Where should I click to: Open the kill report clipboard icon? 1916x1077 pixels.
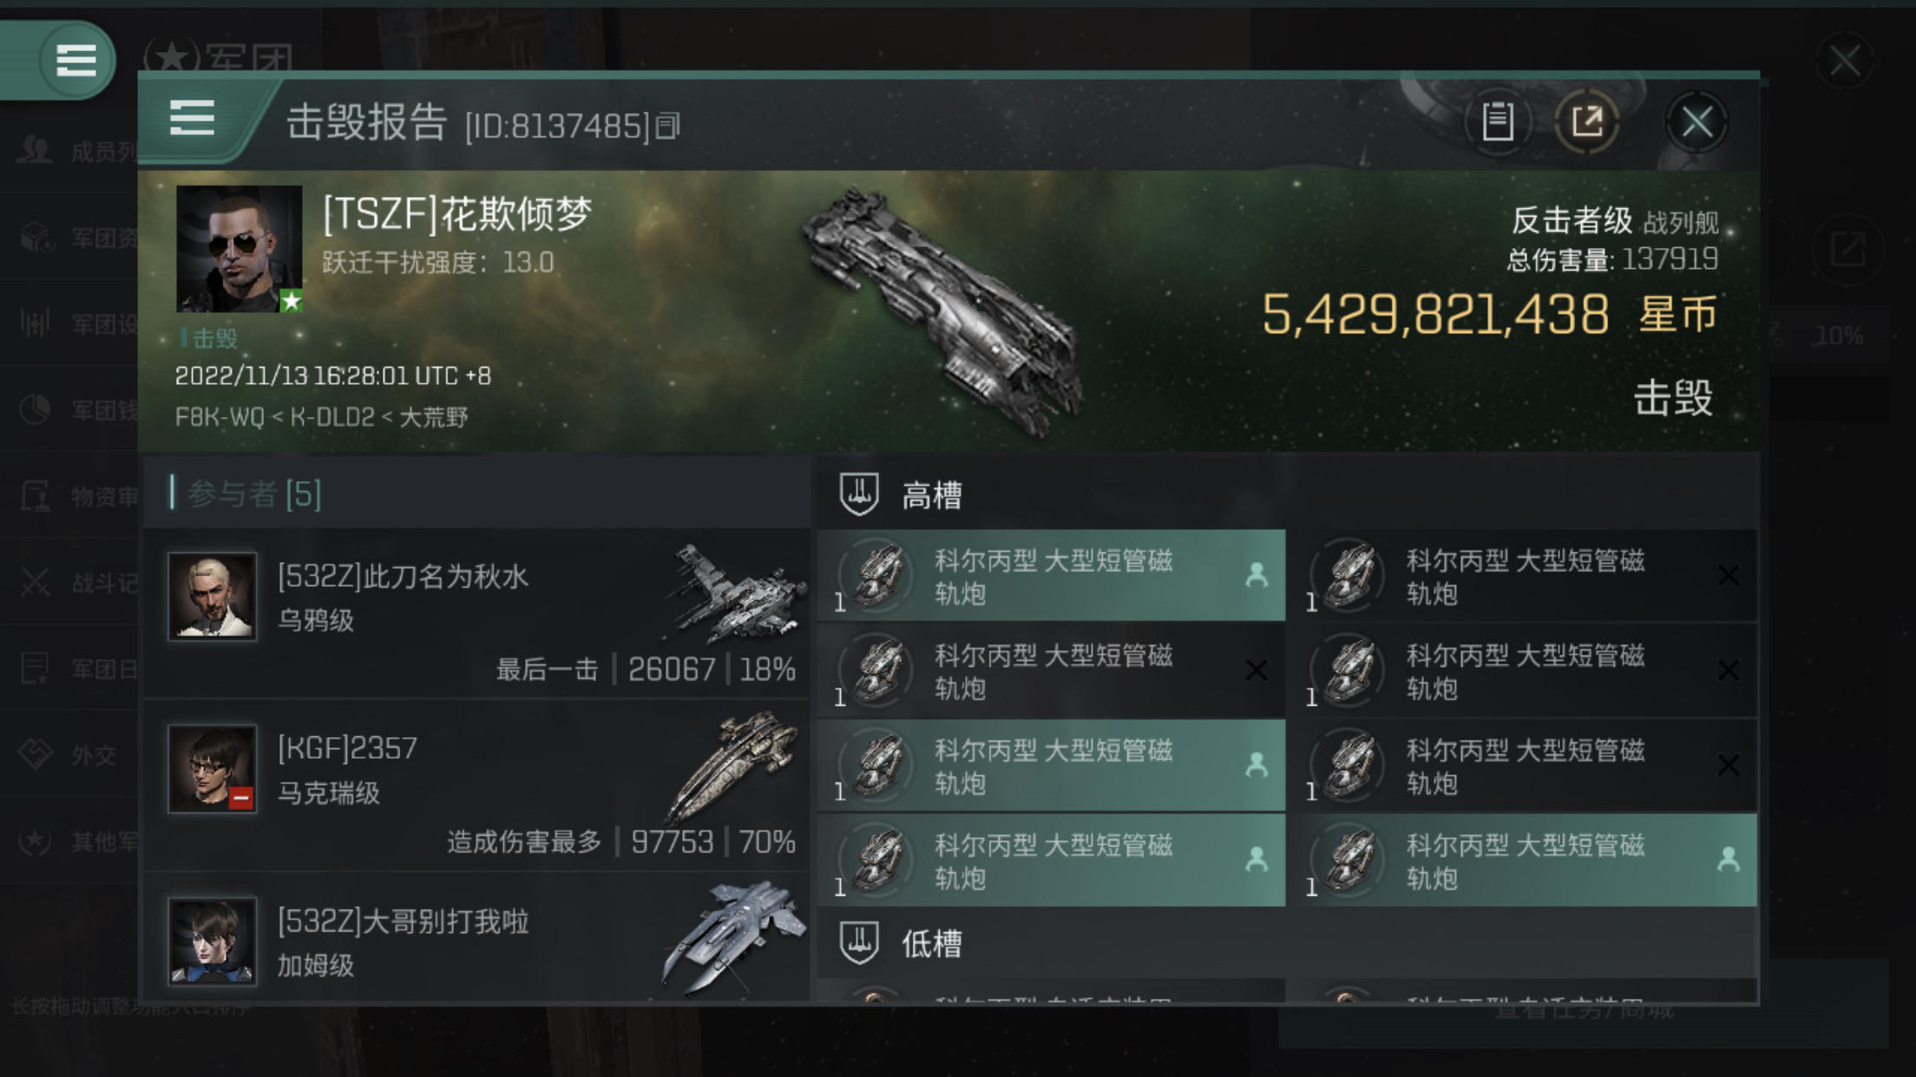pos(1497,121)
